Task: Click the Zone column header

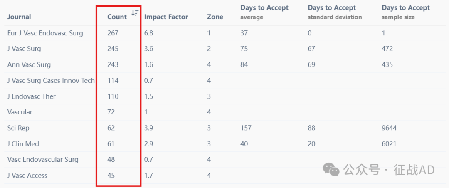Action: (x=215, y=17)
